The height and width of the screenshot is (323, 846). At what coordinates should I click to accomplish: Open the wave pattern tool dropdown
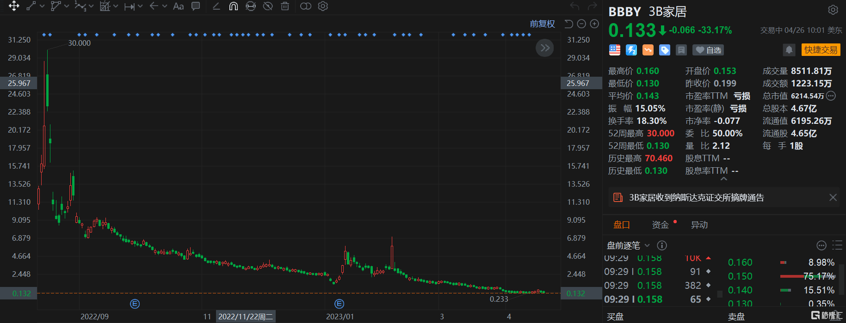91,6
